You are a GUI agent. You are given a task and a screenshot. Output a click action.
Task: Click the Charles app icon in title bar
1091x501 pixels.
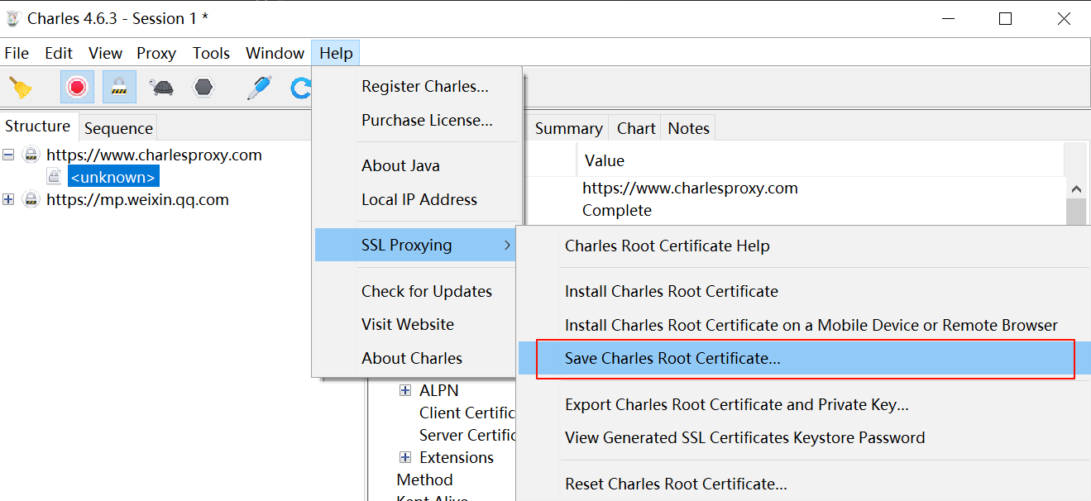(12, 18)
